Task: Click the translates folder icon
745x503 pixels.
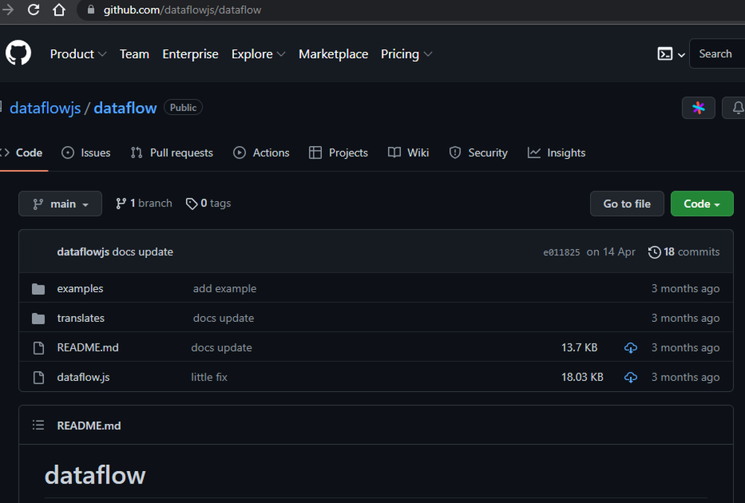Action: pyautogui.click(x=38, y=318)
